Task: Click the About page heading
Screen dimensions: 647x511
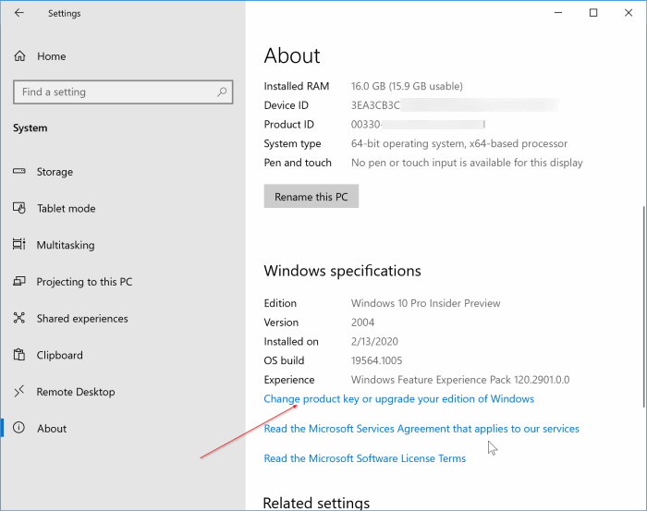Action: pyautogui.click(x=292, y=55)
